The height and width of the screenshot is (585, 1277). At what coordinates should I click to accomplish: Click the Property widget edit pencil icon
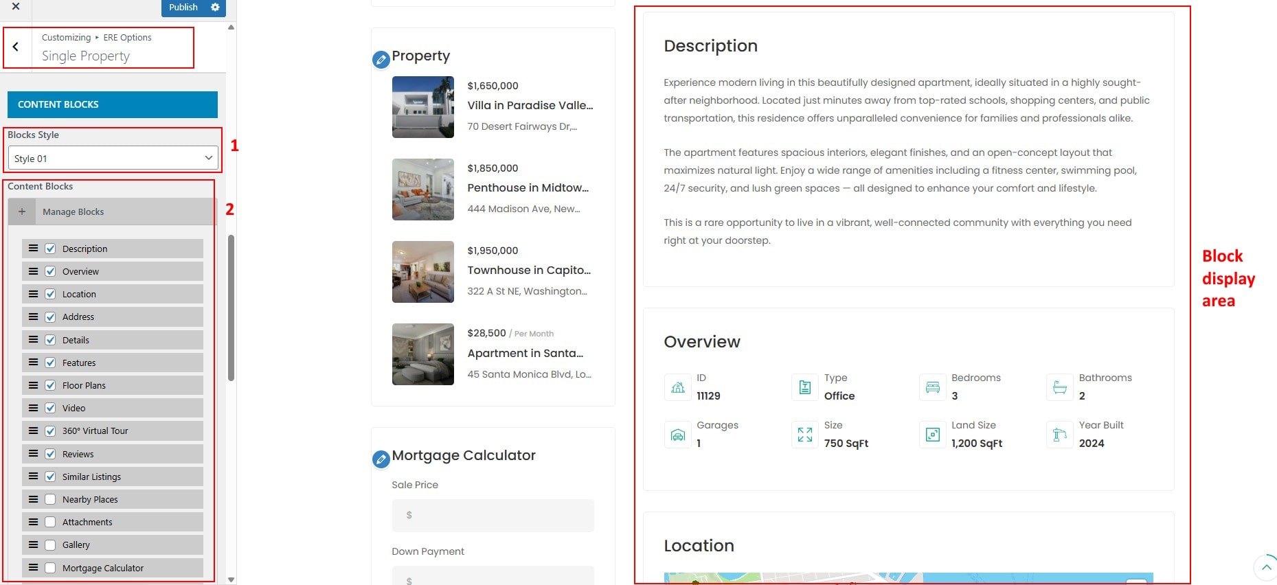click(x=381, y=60)
